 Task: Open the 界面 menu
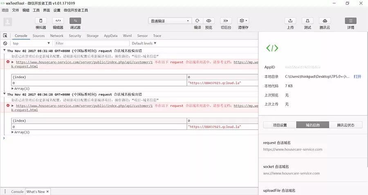click(47, 10)
